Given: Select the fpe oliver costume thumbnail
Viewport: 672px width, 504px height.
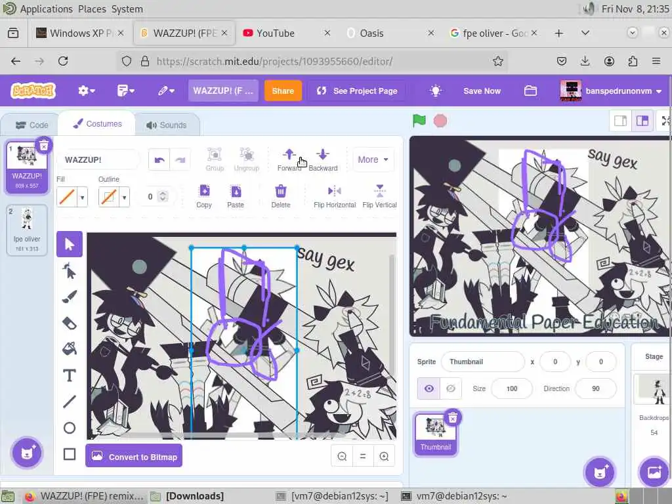Looking at the screenshot, I should click(27, 230).
